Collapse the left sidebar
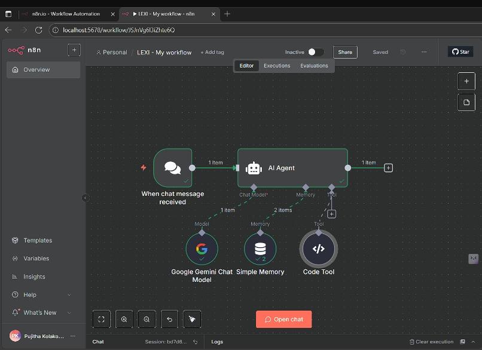This screenshot has height=350, width=482. click(85, 198)
